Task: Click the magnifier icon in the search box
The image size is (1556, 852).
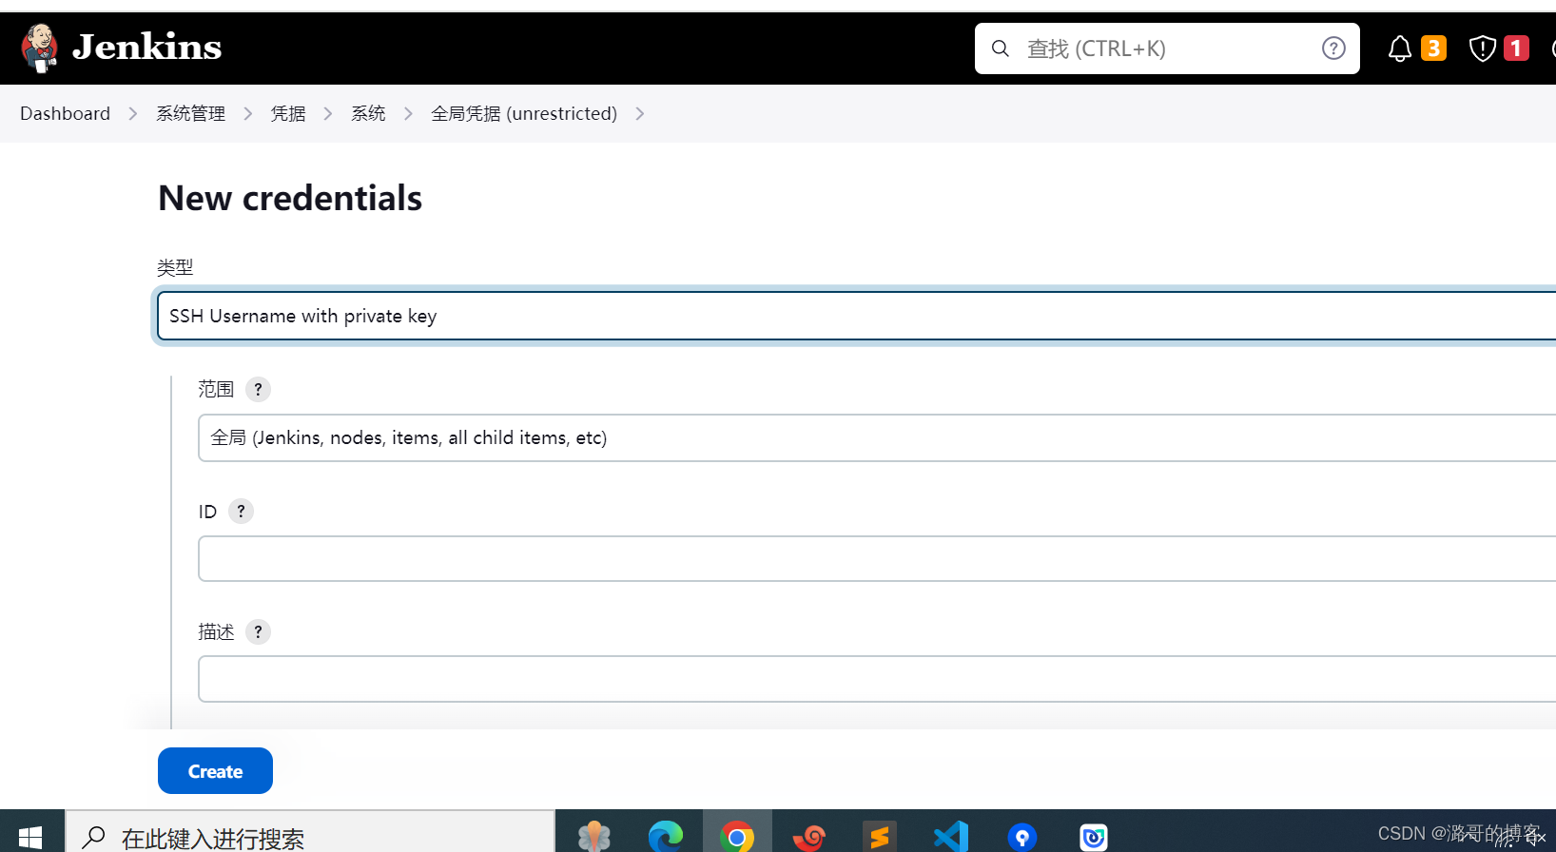Action: tap(1001, 48)
